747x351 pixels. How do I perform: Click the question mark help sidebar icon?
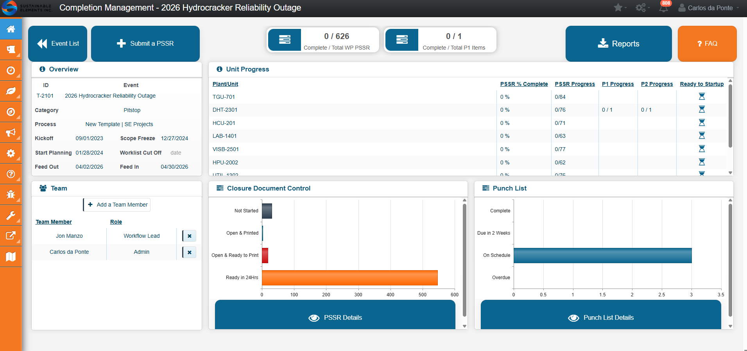coord(11,174)
